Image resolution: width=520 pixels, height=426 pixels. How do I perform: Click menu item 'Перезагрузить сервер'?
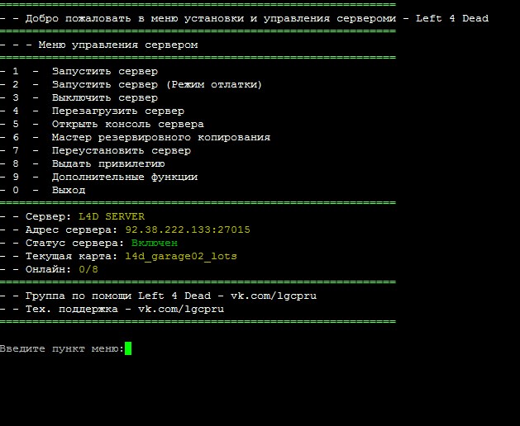tap(117, 111)
